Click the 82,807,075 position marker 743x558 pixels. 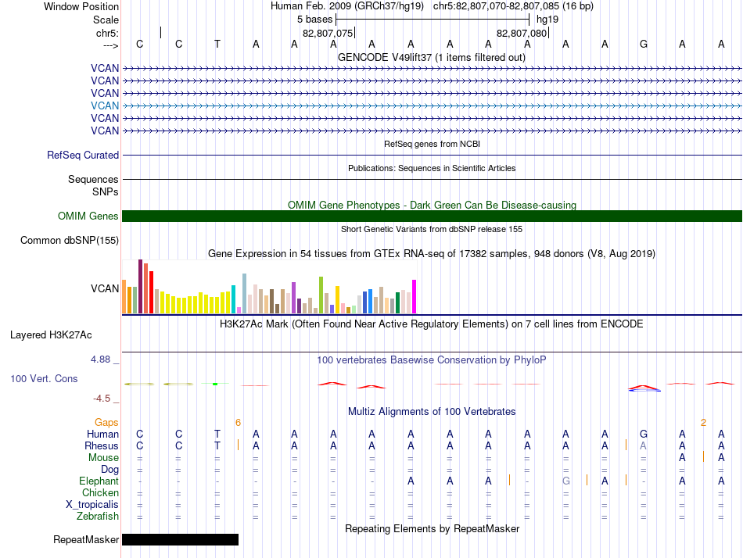click(x=328, y=33)
